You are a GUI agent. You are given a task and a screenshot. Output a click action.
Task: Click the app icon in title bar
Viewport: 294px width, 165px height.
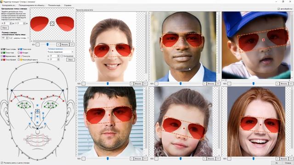pyautogui.click(x=1, y=1)
